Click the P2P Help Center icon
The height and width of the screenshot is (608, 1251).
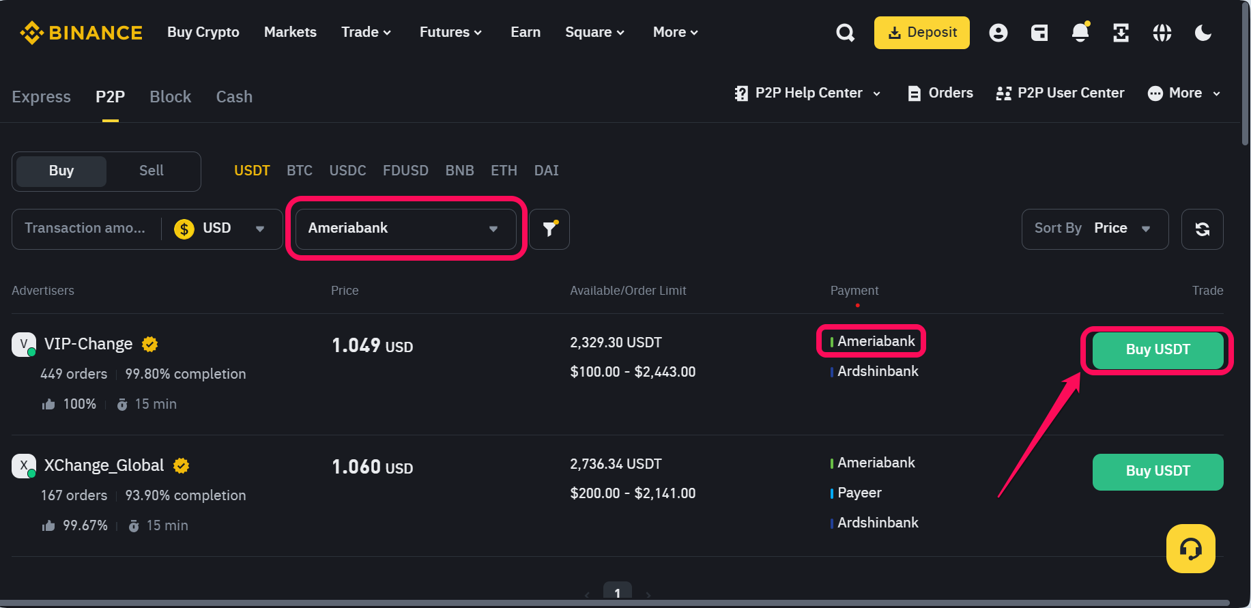pos(741,93)
